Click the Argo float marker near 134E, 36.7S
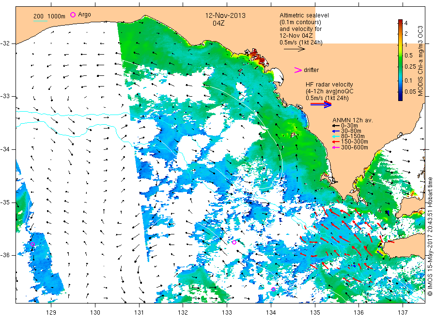This screenshot has height=319, width=436. pos(273,290)
